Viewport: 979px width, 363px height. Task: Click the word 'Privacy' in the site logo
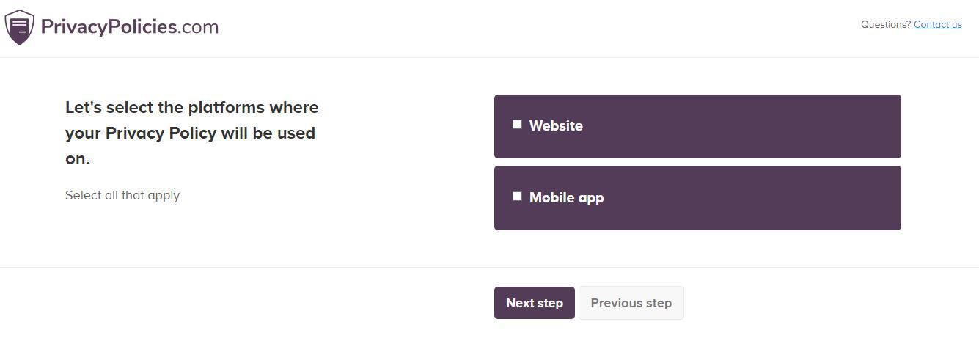coord(75,27)
